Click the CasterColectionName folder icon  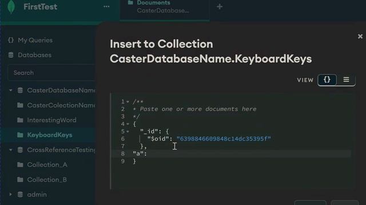[21, 105]
